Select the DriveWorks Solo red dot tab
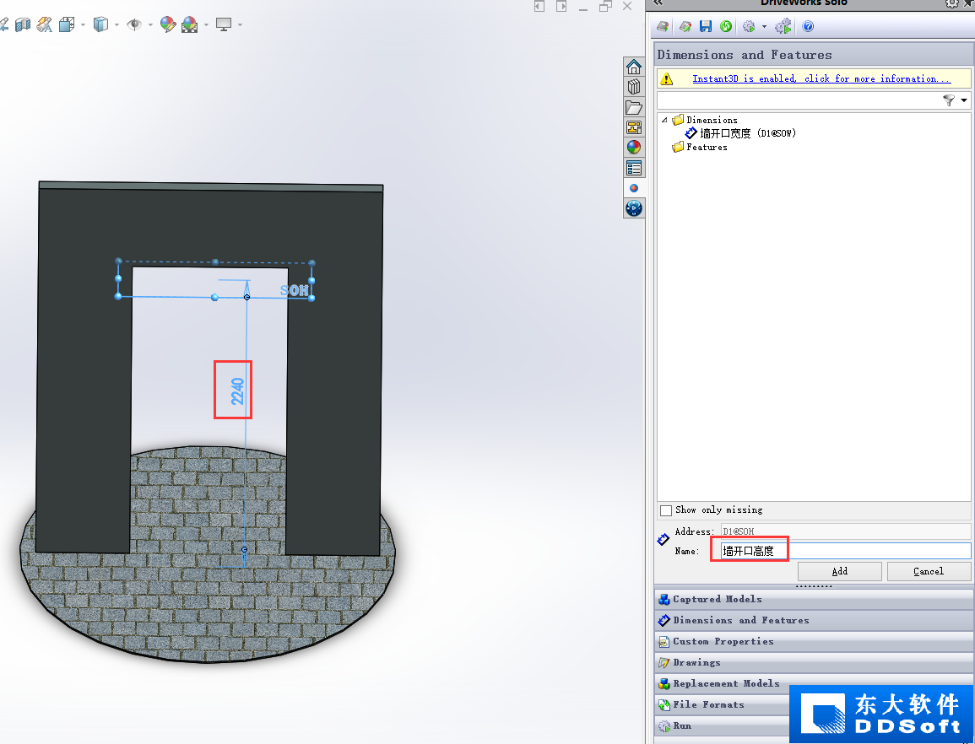 (x=634, y=188)
